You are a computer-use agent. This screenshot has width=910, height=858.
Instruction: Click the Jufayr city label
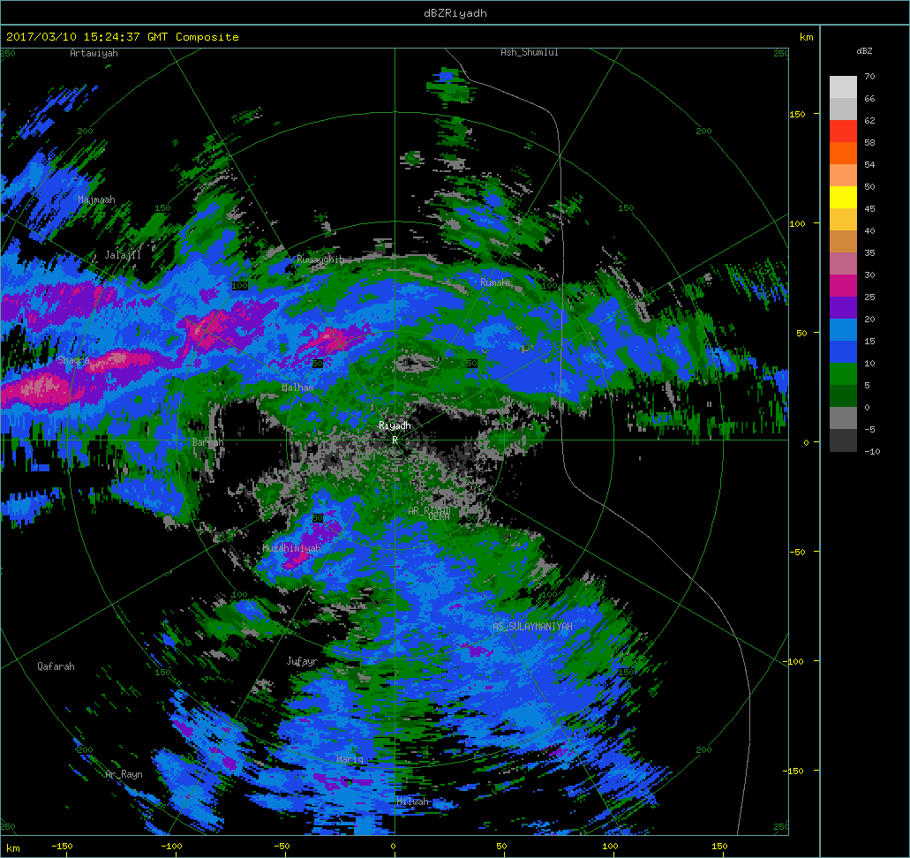[302, 661]
